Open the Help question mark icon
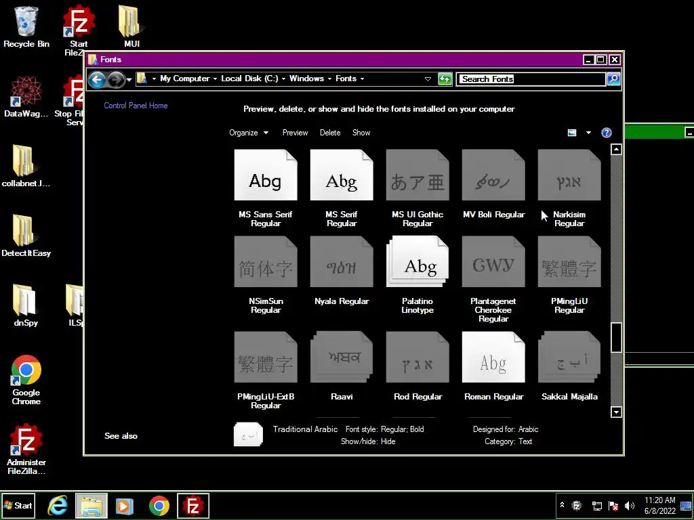694x520 pixels. [607, 133]
